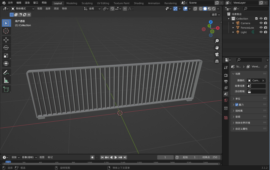Expand the FencesLow tree item
This screenshot has height=170, width=270.
coord(233,28)
